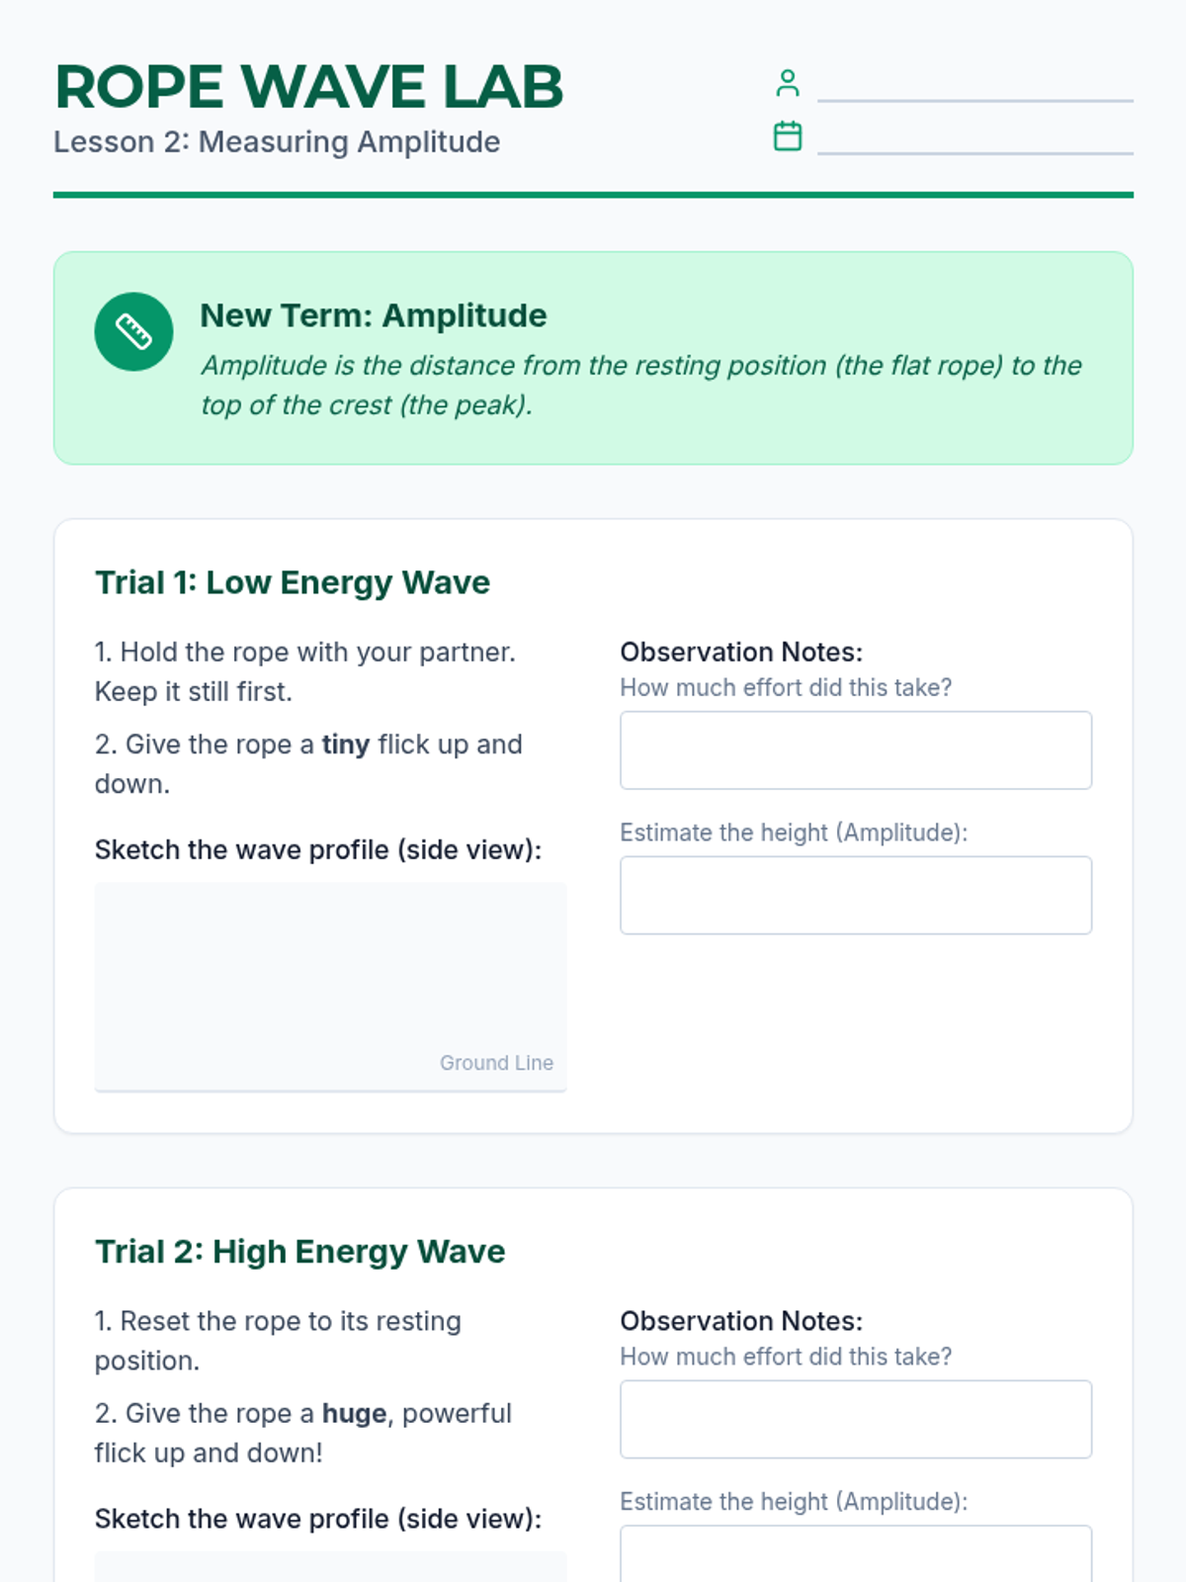Click Trial 2 amplitude estimate box
This screenshot has height=1582, width=1186.
(x=855, y=1557)
